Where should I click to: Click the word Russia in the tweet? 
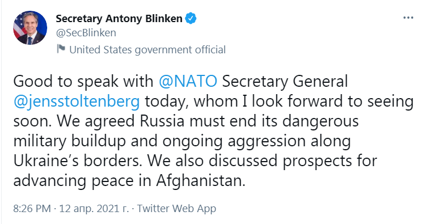click(162, 121)
